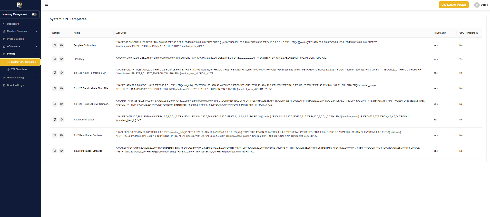The height and width of the screenshot is (217, 490).
Task: Preview 2 x 1.25 Retail - Barcode & QR template
Action: click(x=61, y=73)
